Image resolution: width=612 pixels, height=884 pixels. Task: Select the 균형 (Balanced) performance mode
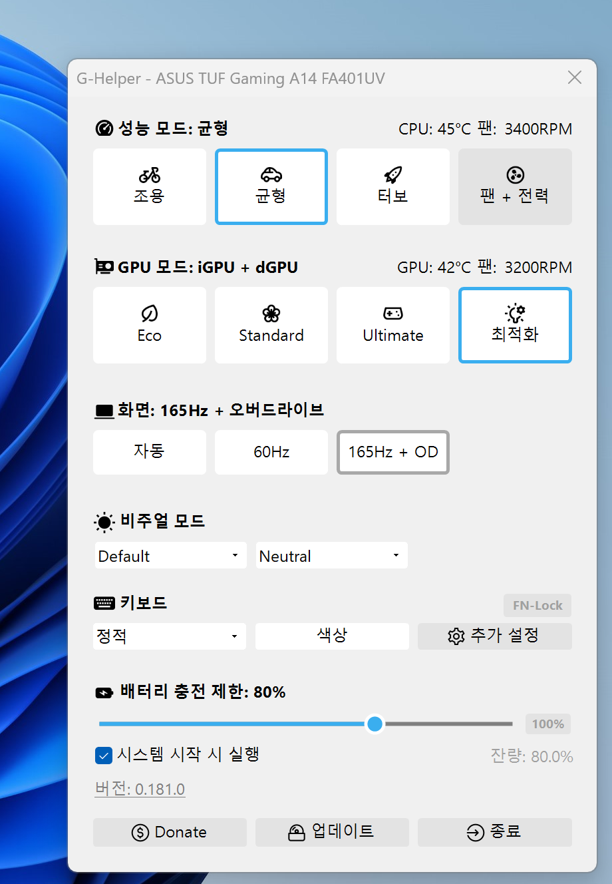[x=271, y=186]
